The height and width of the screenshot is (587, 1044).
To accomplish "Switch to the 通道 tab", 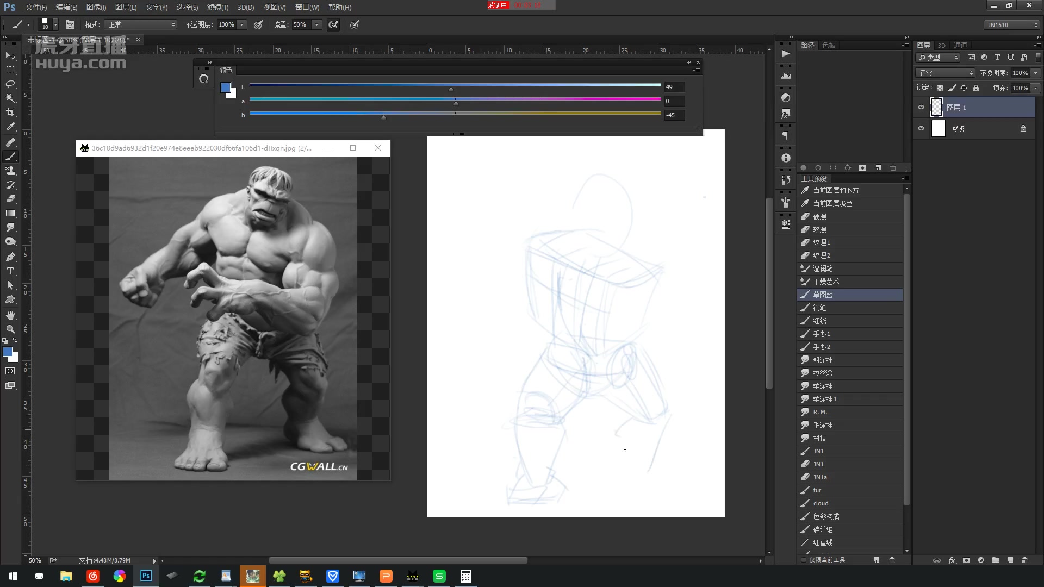I will pyautogui.click(x=960, y=46).
